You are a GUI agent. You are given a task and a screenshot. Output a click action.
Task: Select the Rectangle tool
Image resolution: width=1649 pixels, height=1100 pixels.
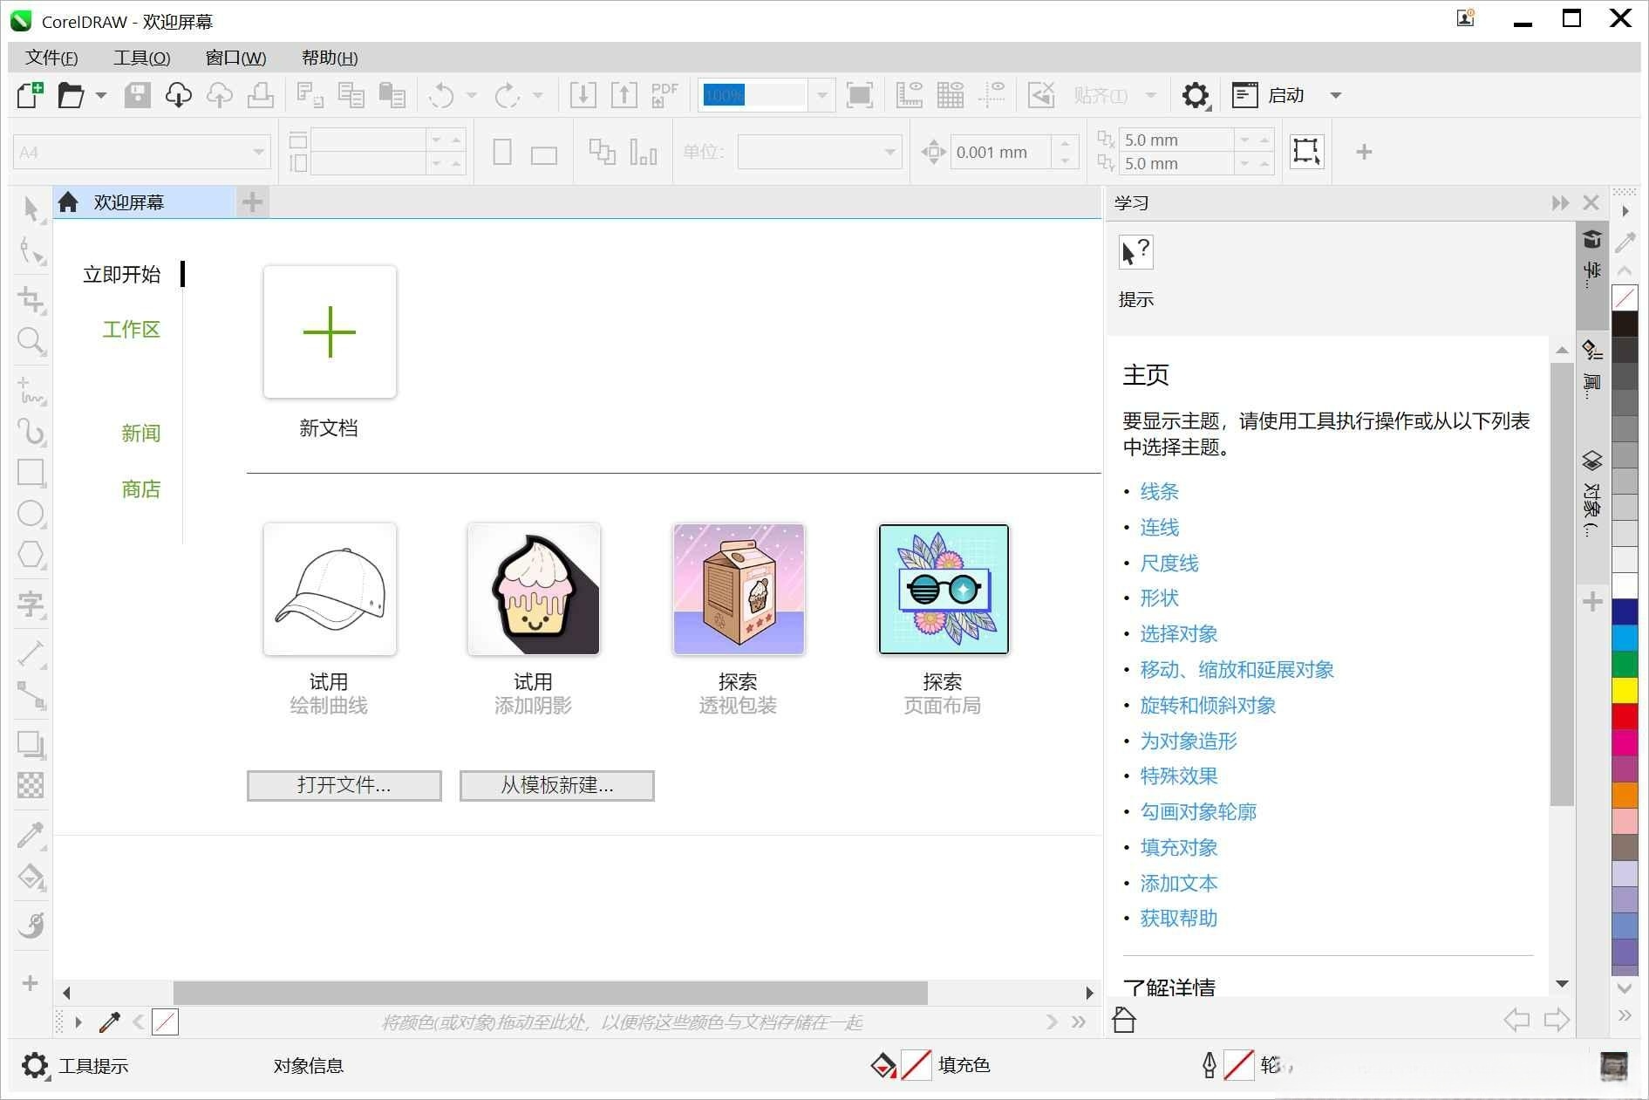(x=31, y=473)
